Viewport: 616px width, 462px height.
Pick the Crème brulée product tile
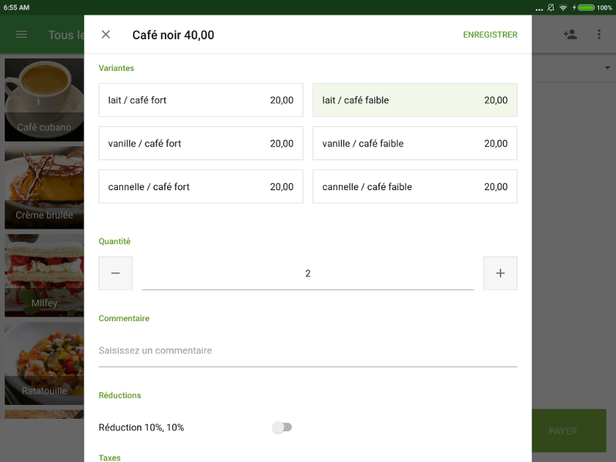click(44, 187)
